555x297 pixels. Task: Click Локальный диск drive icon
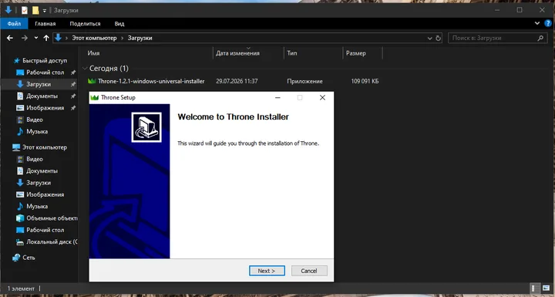tap(20, 242)
